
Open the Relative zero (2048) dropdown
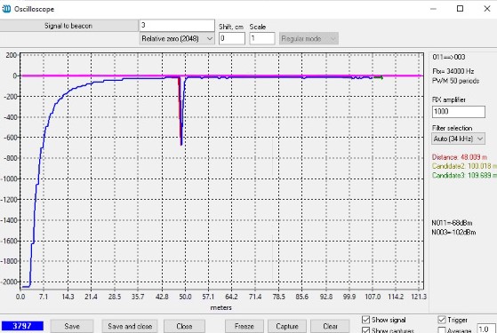tap(177, 38)
